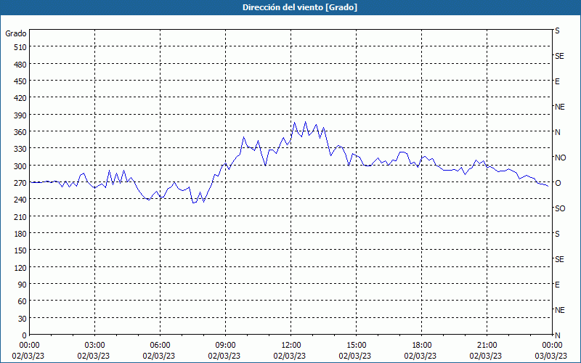Click the 0 degree axis label
581x363 pixels.
tap(25, 335)
